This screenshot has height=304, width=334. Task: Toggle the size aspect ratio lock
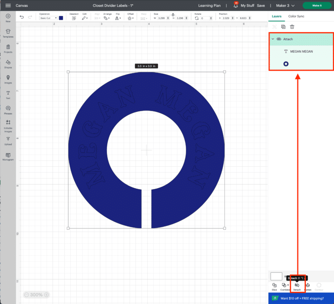(x=173, y=14)
